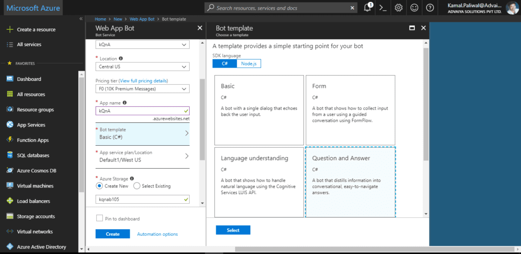Viewport: 521px width, 254px height.
Task: Open portal settings gear icon
Action: [x=398, y=8]
